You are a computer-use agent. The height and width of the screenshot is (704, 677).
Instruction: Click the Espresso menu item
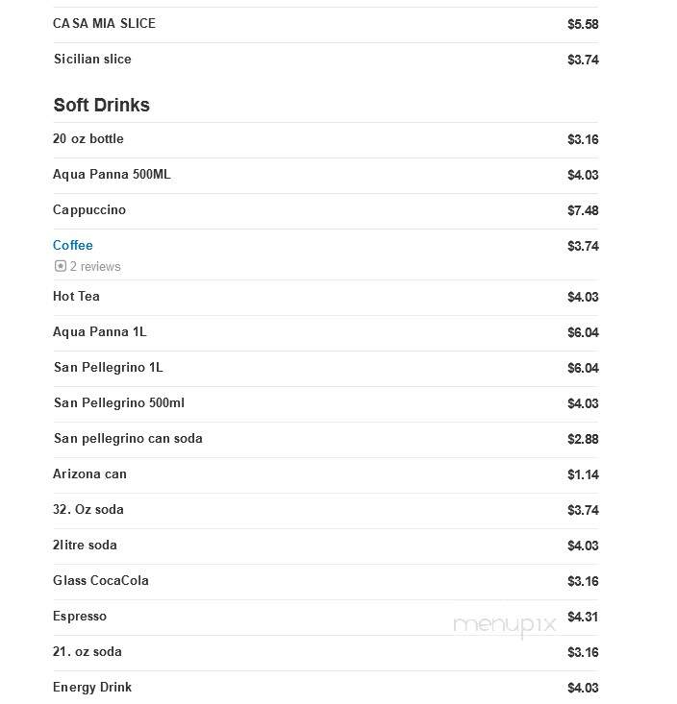(x=80, y=616)
